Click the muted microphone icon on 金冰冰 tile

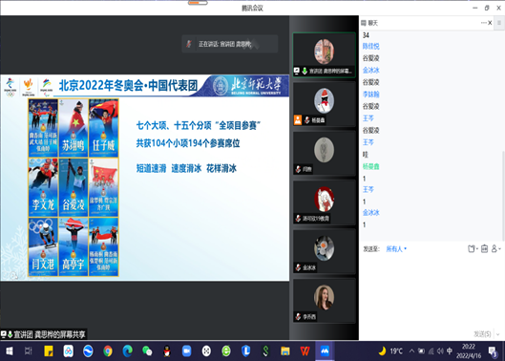point(298,267)
